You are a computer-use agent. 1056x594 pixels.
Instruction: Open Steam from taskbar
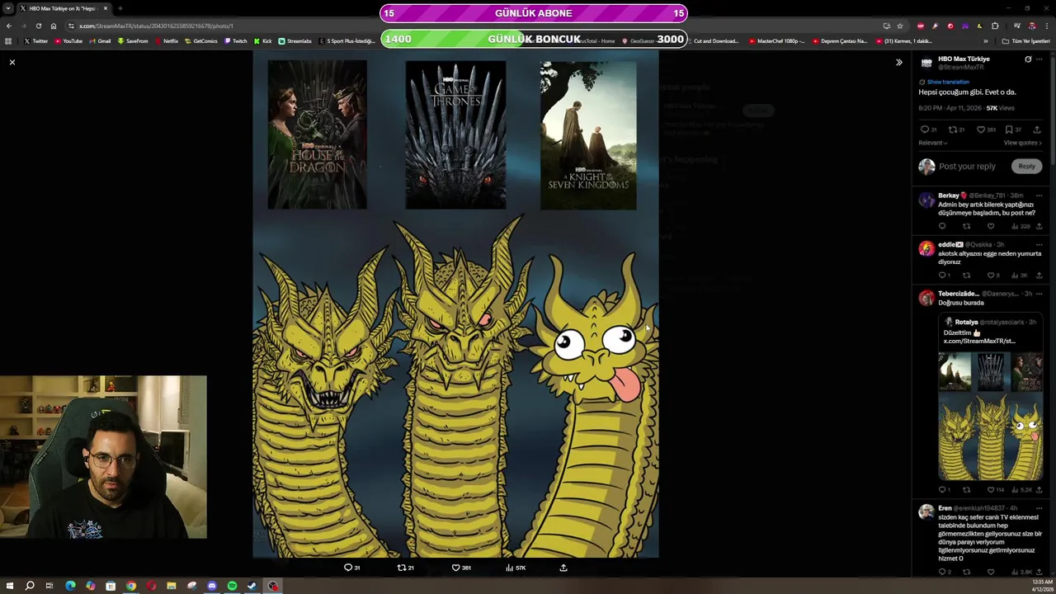point(252,586)
